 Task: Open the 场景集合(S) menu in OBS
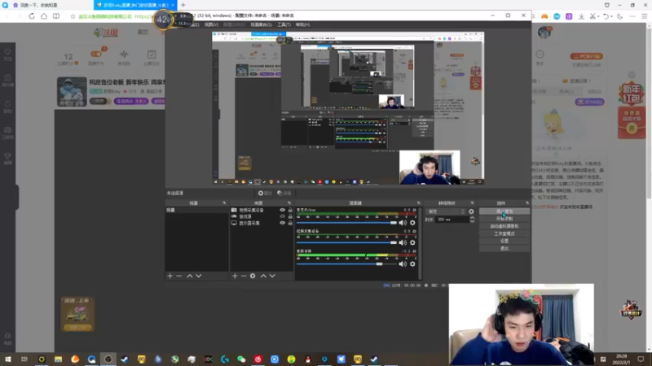pyautogui.click(x=261, y=24)
